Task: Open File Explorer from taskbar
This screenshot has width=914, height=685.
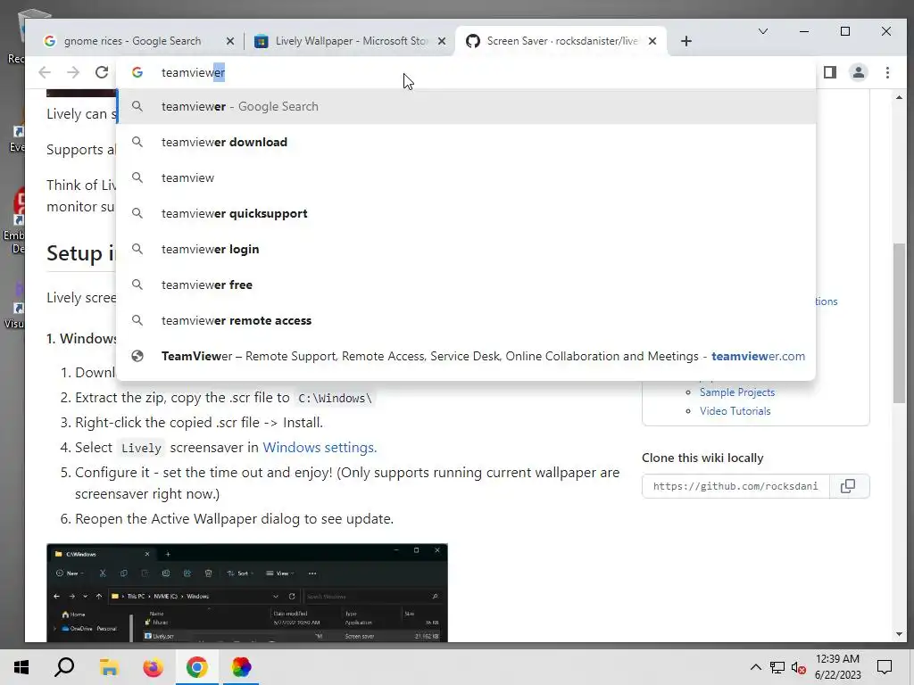Action: (108, 667)
